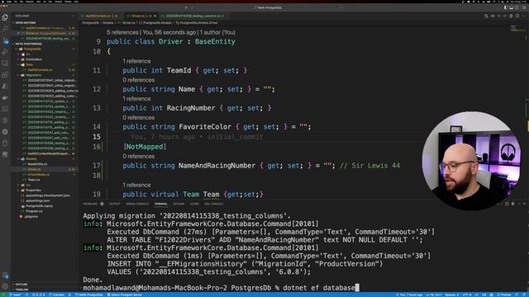Open the Docker whale view
This screenshot has height=297, width=529.
[x=5, y=97]
